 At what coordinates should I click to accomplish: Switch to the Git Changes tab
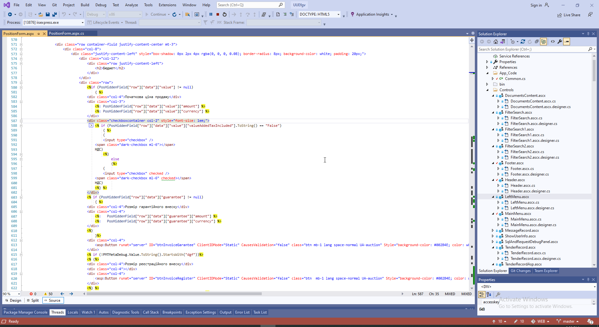pos(520,271)
